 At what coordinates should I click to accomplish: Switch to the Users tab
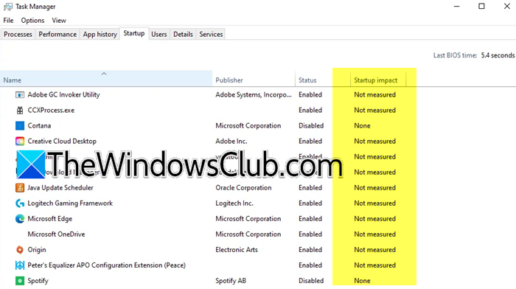coord(159,34)
